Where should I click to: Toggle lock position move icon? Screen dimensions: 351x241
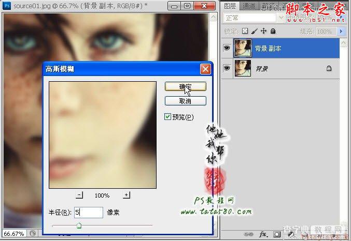[264, 31]
